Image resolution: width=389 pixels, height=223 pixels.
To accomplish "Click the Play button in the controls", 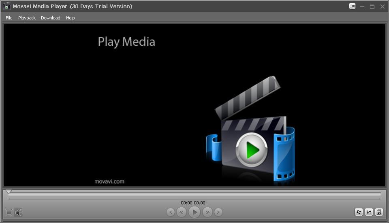I will [x=194, y=212].
